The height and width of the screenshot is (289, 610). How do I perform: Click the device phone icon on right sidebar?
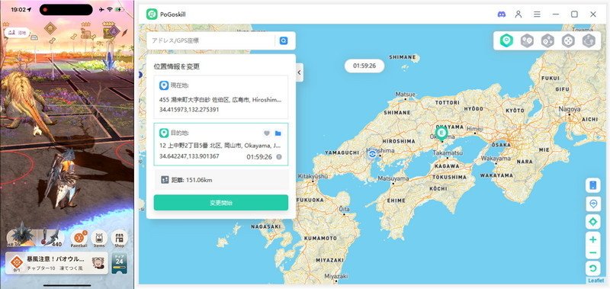coord(593,185)
